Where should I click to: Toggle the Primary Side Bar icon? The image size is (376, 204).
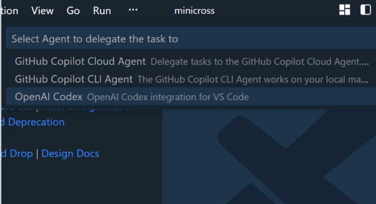366,10
